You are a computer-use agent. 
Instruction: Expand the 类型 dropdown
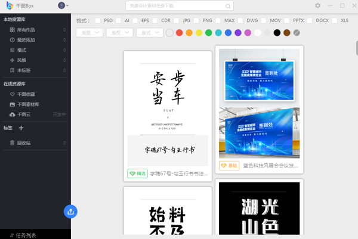pyautogui.click(x=90, y=33)
